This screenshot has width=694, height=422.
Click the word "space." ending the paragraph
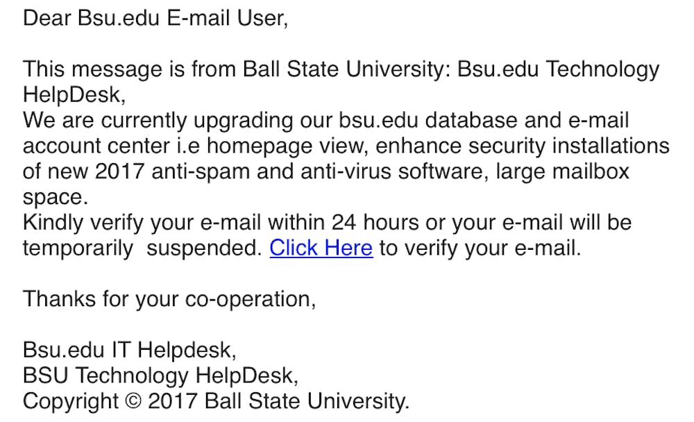(x=56, y=197)
